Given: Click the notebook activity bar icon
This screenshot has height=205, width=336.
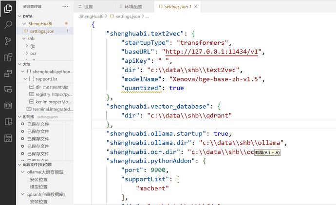Looking at the screenshot, I should 8,122.
